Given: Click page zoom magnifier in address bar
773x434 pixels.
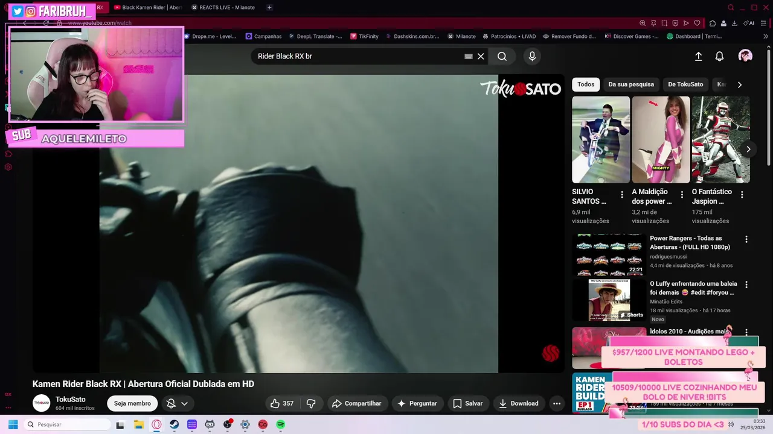Looking at the screenshot, I should (643, 23).
